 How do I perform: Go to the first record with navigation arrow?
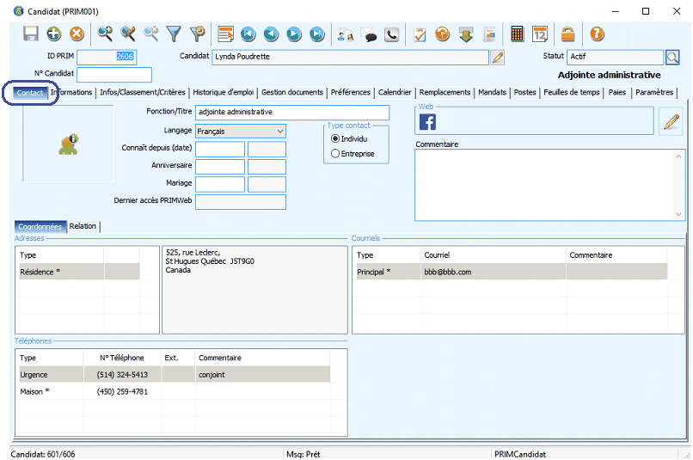pyautogui.click(x=248, y=34)
